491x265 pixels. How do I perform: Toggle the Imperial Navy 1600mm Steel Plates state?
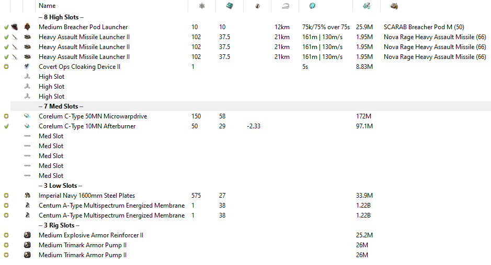tap(6, 195)
